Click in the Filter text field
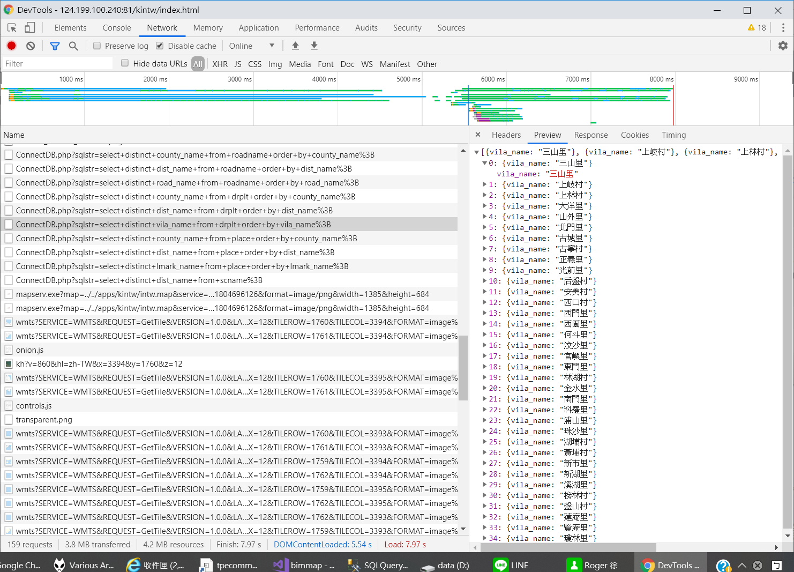This screenshot has height=572, width=794. (57, 64)
